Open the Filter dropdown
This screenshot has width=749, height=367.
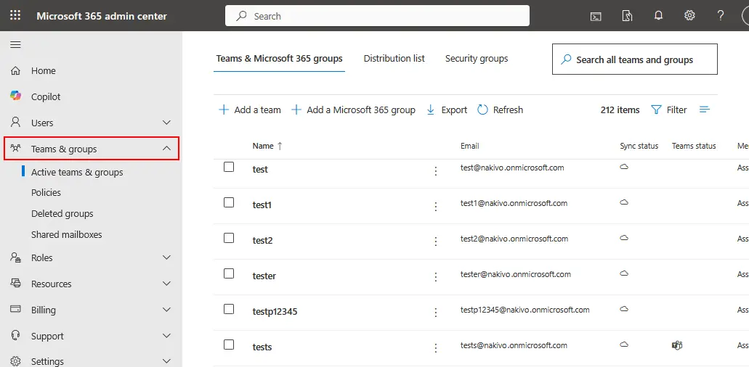(x=669, y=110)
